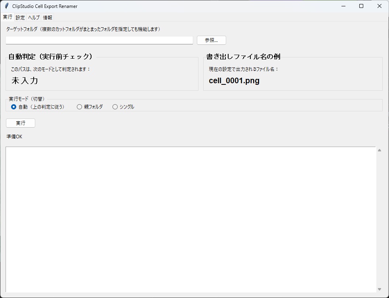
Task: Click the cell_0001.png example filename
Action: tap(234, 80)
